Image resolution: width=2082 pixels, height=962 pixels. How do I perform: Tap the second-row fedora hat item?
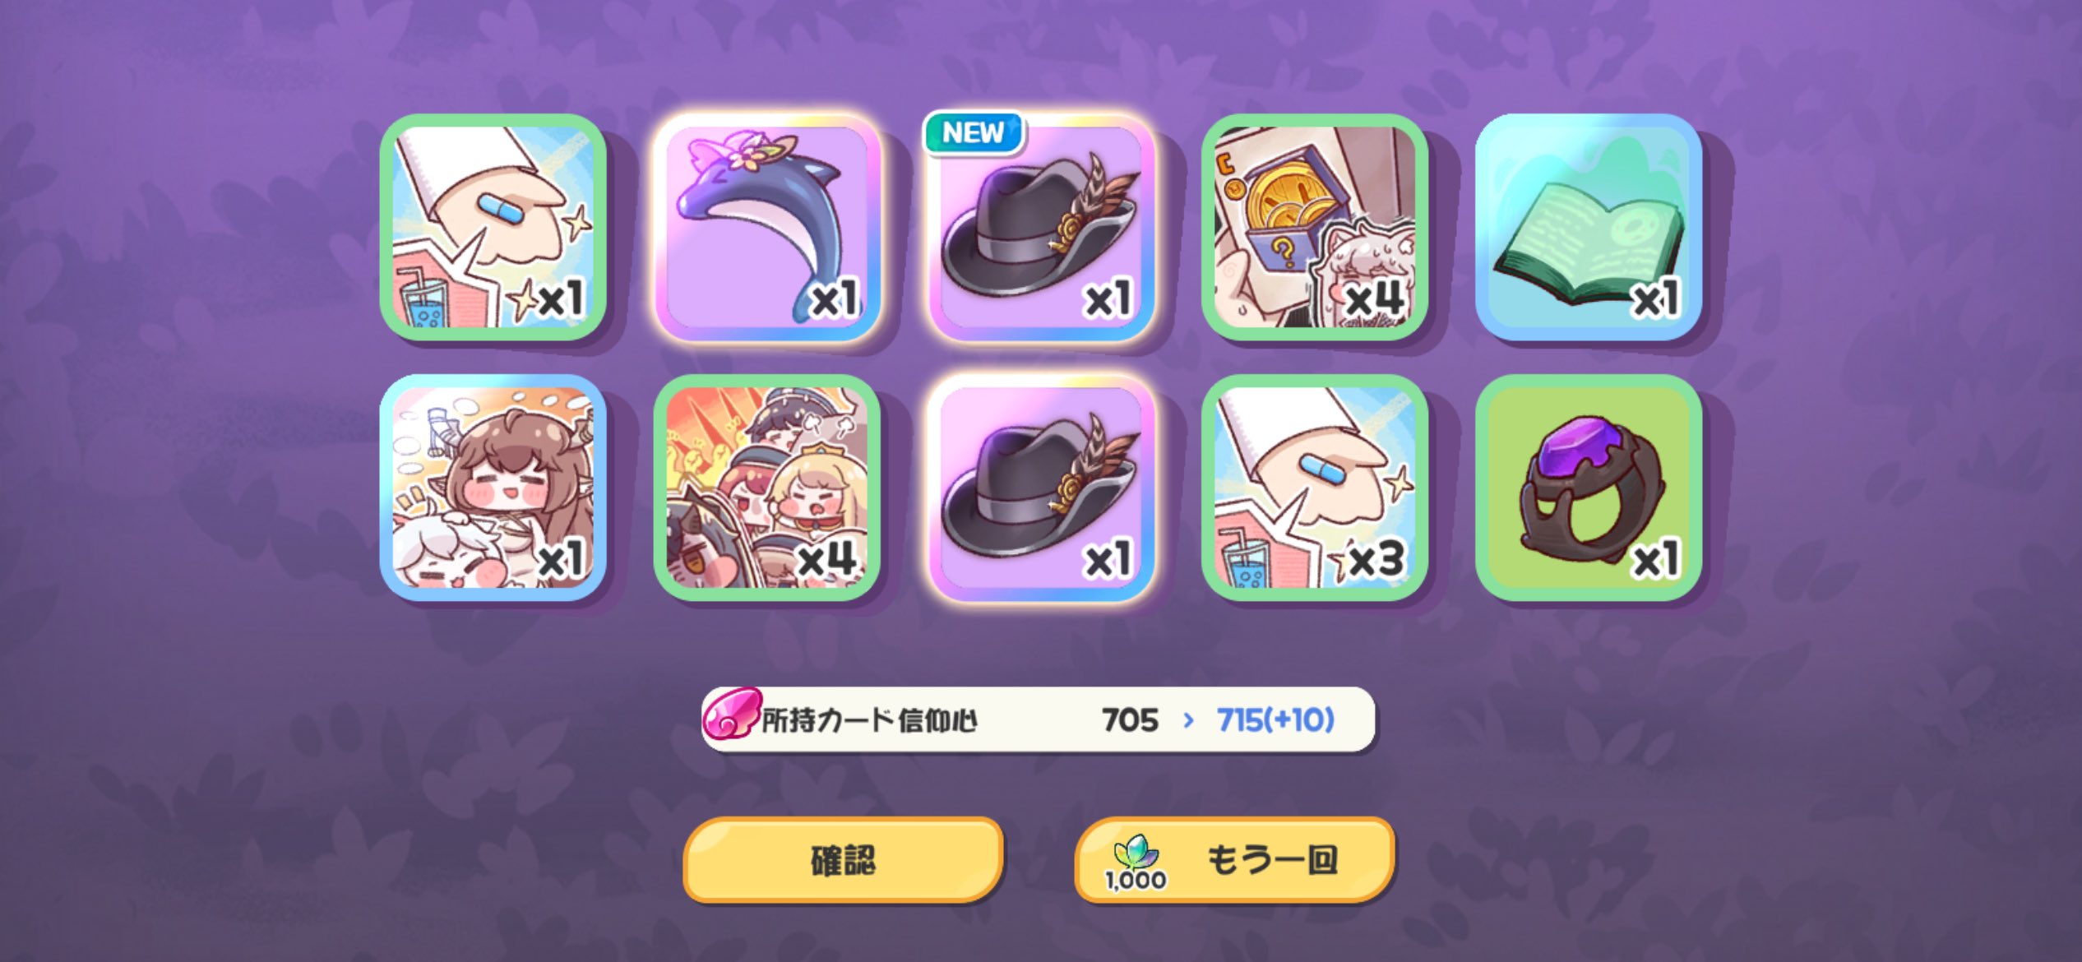click(1041, 488)
